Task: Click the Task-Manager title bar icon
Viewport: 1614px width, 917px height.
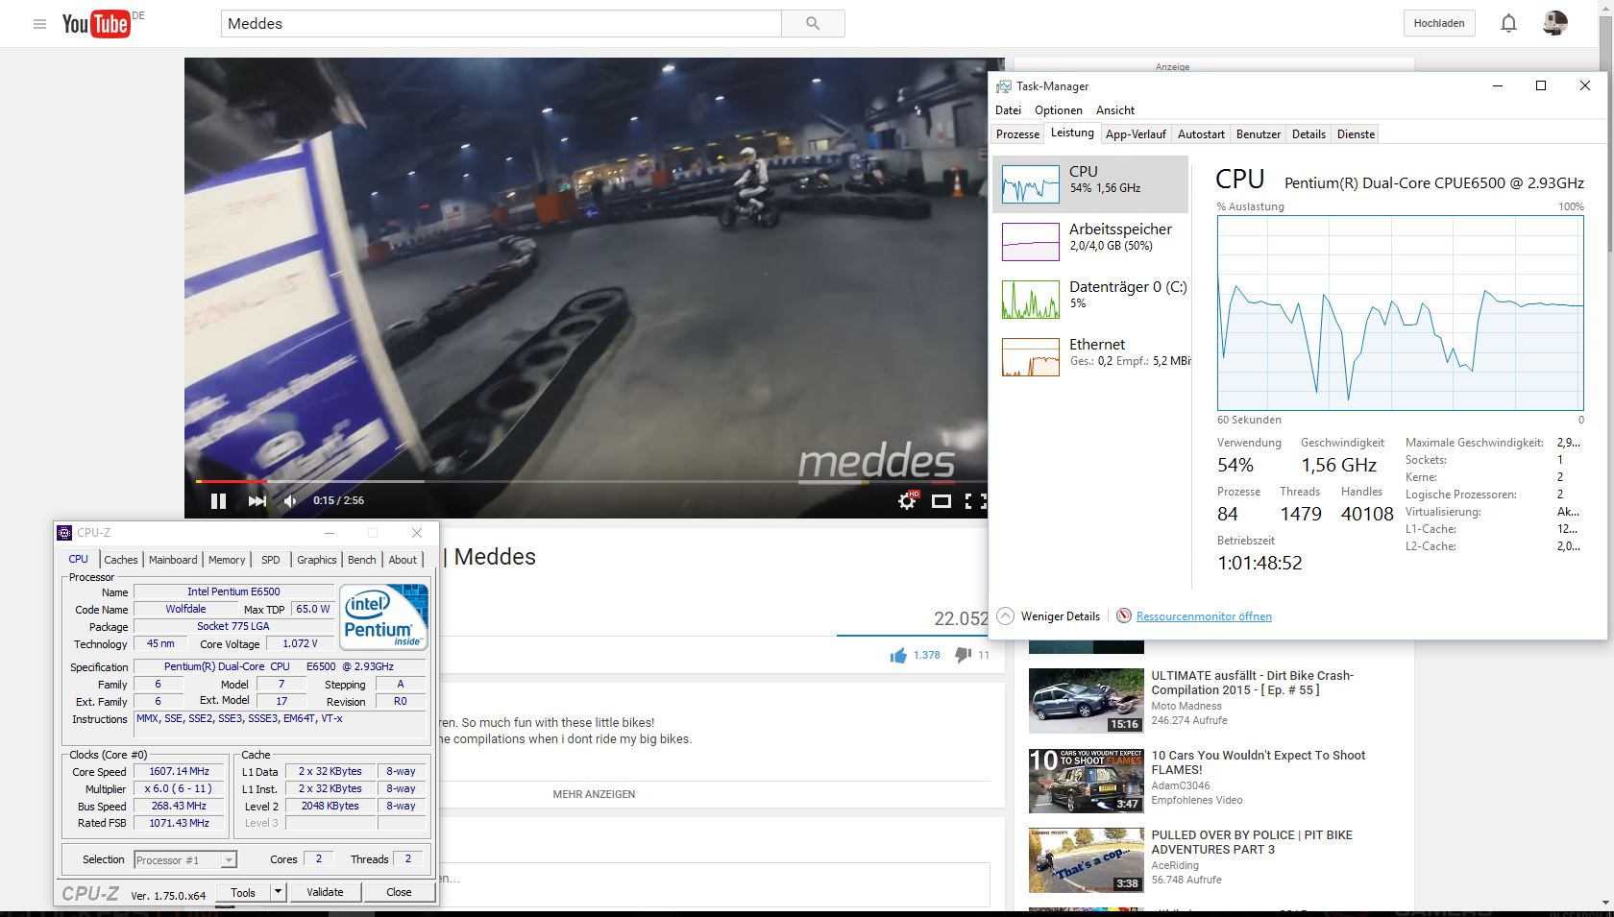Action: [1004, 86]
